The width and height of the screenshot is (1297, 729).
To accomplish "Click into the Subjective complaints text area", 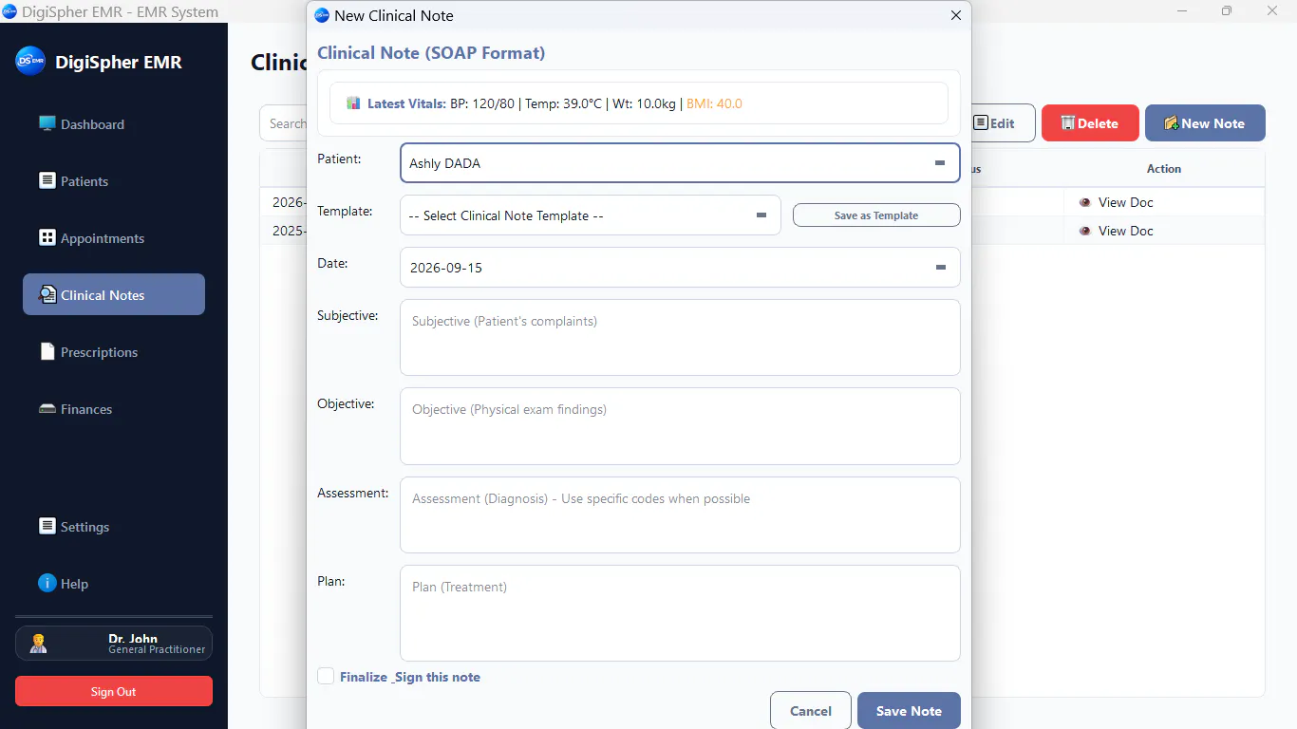I will 680,337.
